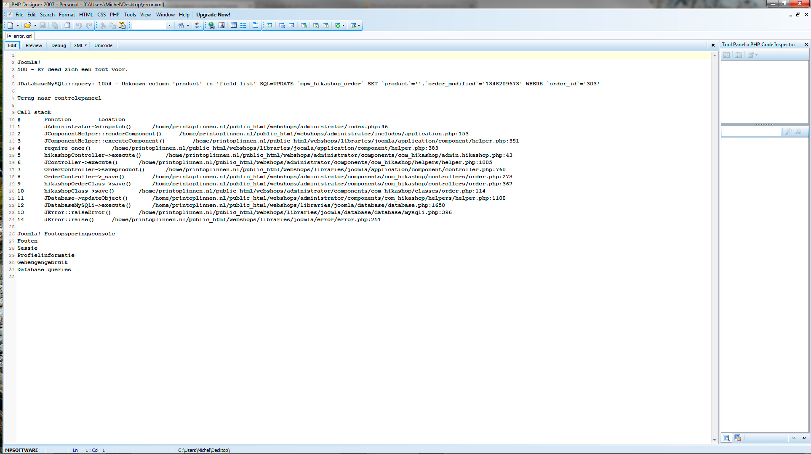
Task: Click the editor vertical scrollbar down arrow
Action: [715, 440]
